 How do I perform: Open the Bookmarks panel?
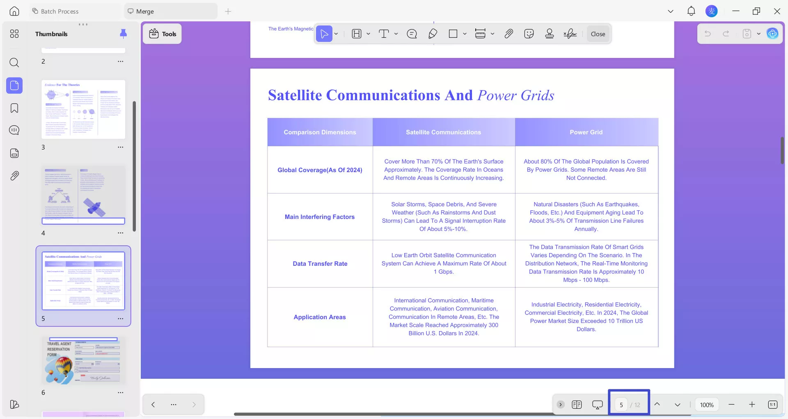coord(14,108)
